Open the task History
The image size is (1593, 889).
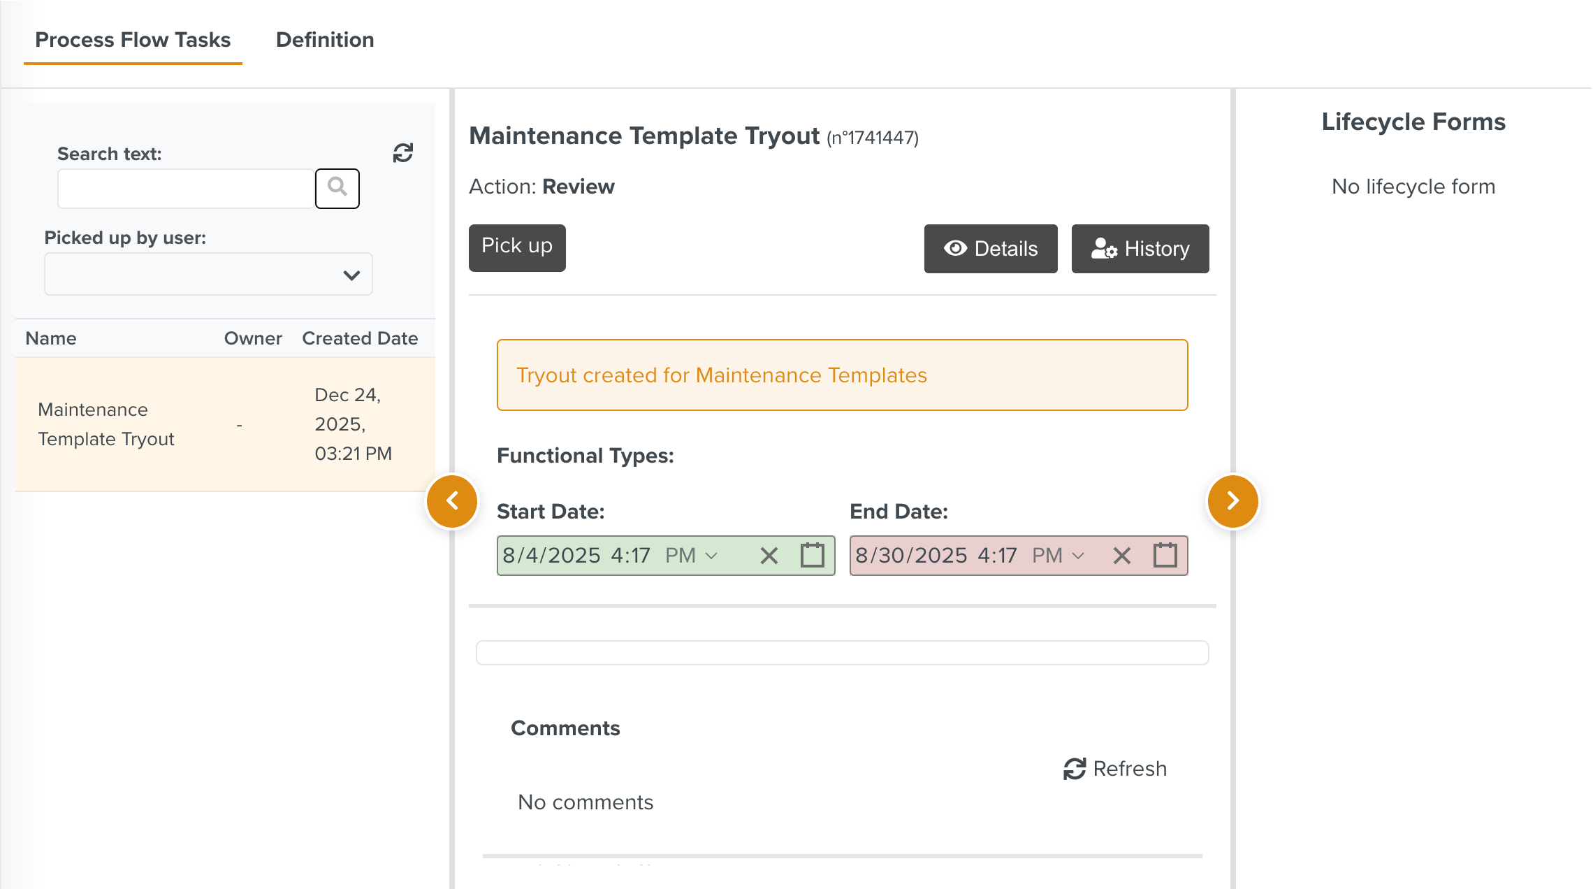tap(1140, 249)
